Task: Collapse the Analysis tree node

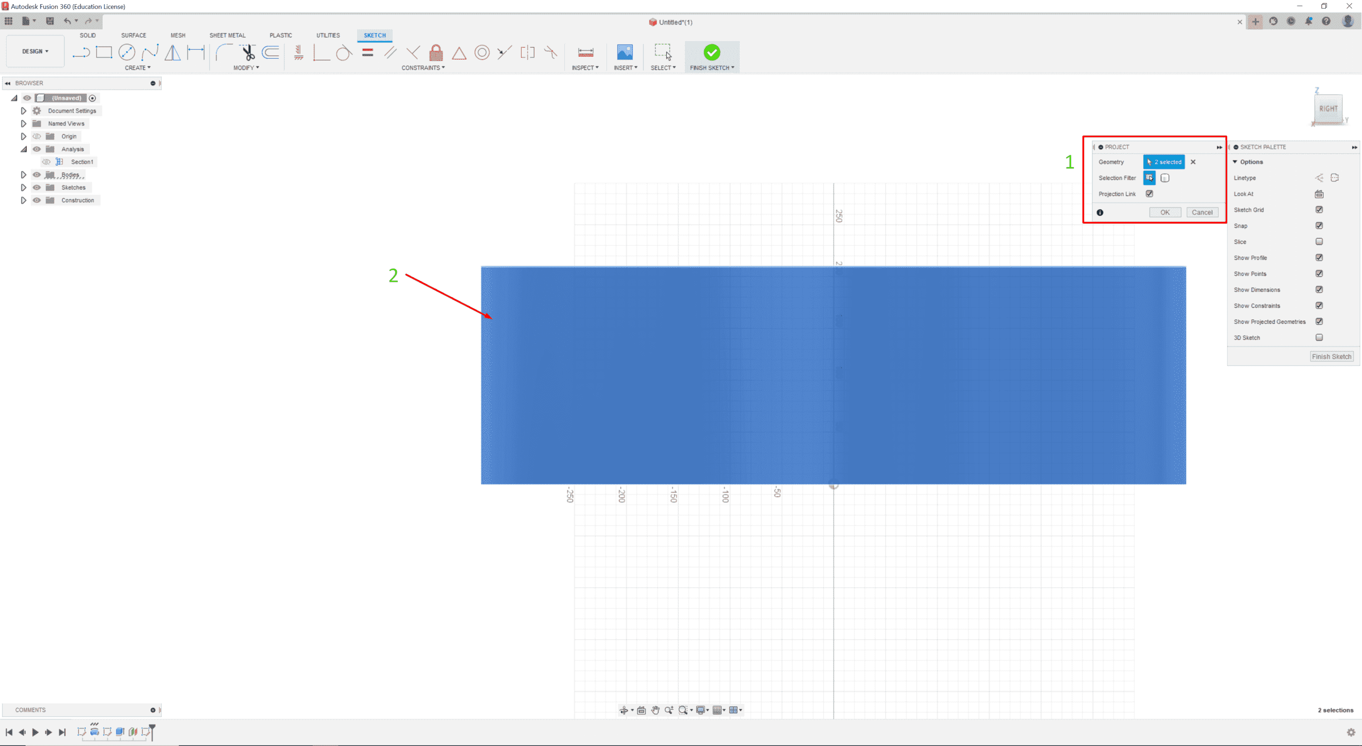Action: (23, 149)
